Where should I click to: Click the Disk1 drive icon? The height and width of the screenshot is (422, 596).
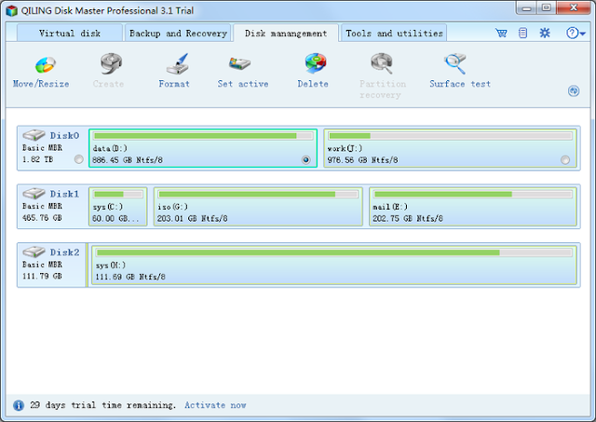tap(34, 194)
